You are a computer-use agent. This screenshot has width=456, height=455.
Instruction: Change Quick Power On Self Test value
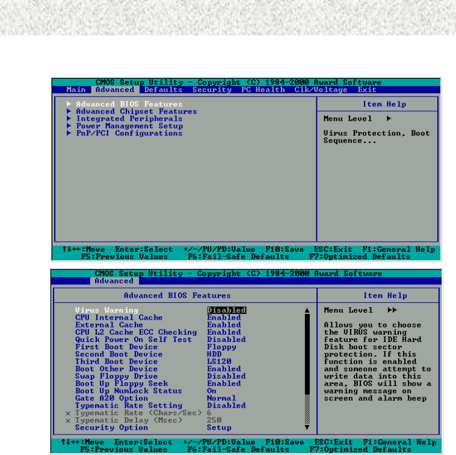(x=226, y=340)
